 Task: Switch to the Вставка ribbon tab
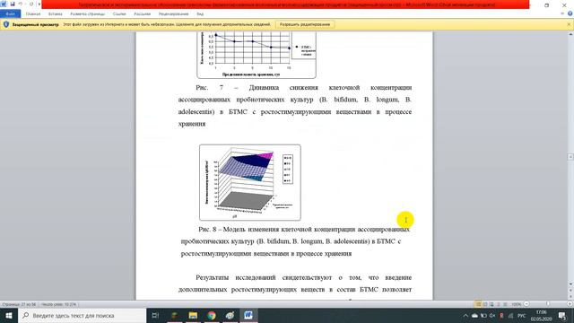(x=56, y=14)
